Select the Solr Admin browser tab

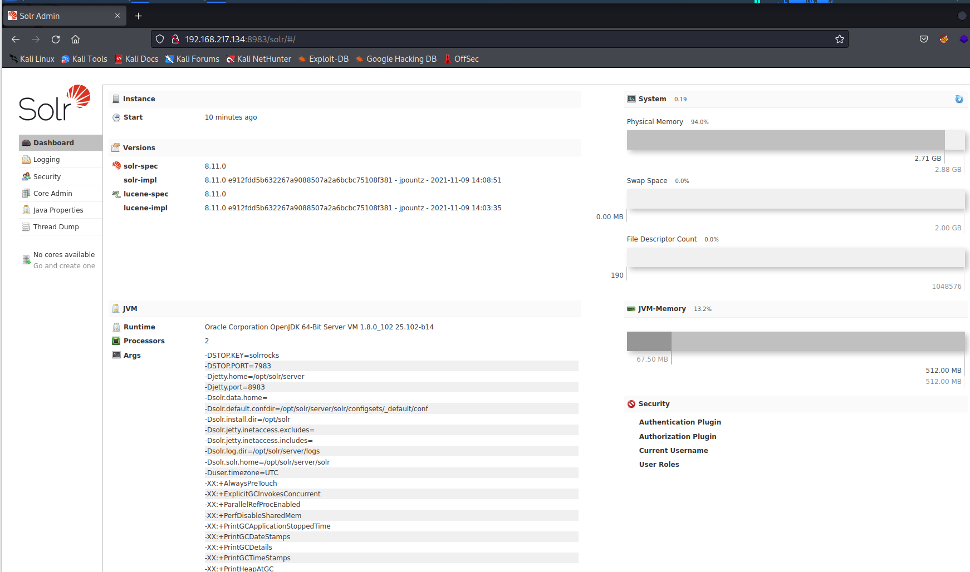pos(65,16)
